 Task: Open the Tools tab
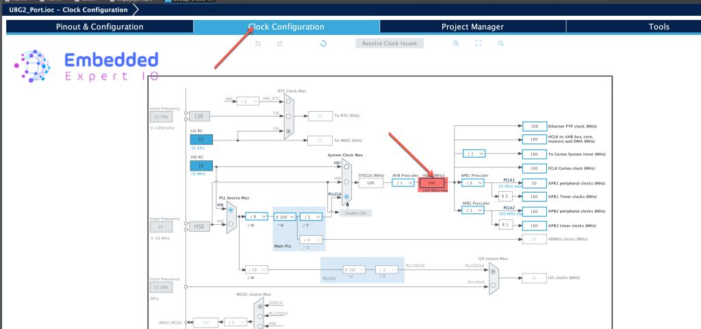659,27
